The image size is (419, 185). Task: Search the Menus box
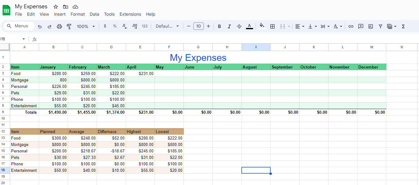pos(19,26)
